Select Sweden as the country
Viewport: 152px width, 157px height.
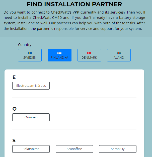(x=30, y=55)
